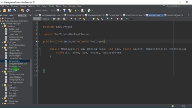Minimize the Projects panel with the dash
This screenshot has width=192, height=108.
[30, 15]
